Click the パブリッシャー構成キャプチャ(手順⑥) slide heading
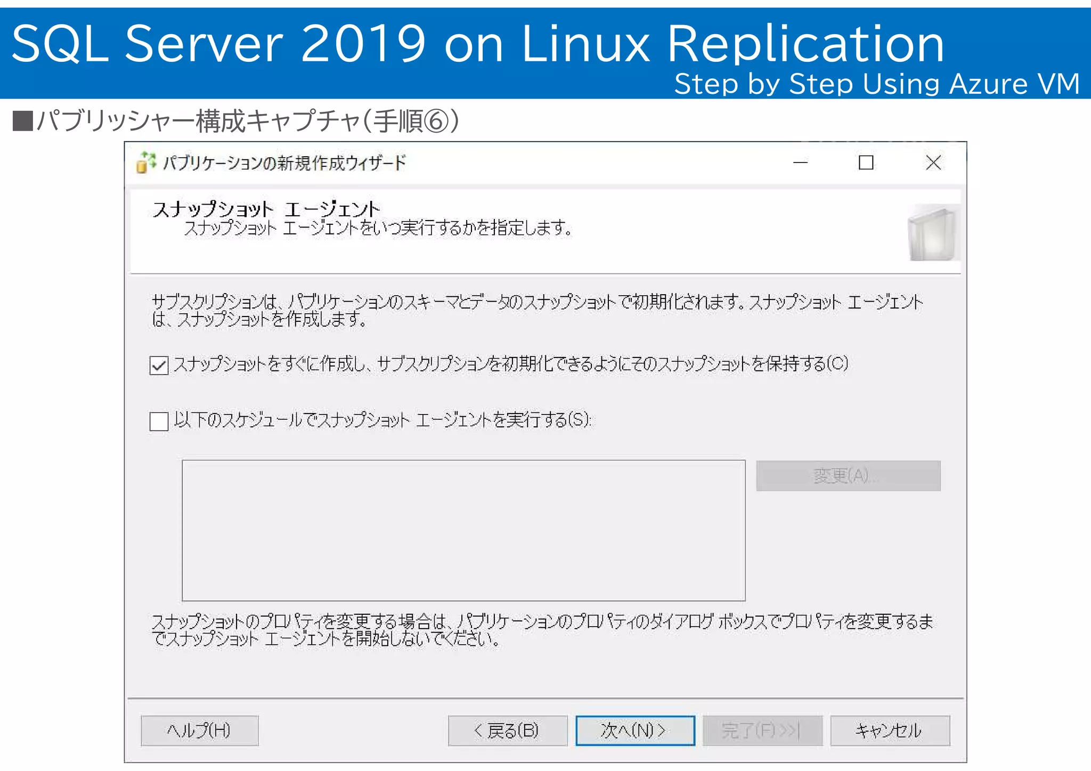 pos(236,121)
